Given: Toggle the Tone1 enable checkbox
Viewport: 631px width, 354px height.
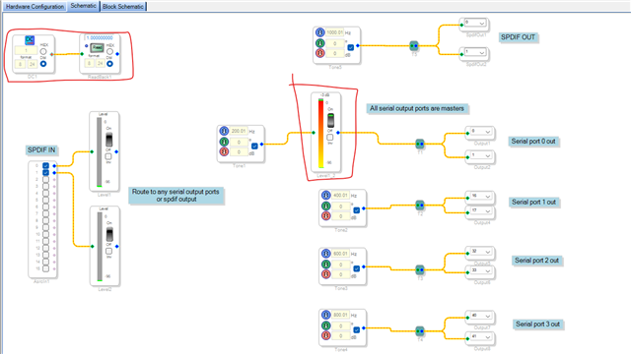Looking at the screenshot, I should coord(254,146).
